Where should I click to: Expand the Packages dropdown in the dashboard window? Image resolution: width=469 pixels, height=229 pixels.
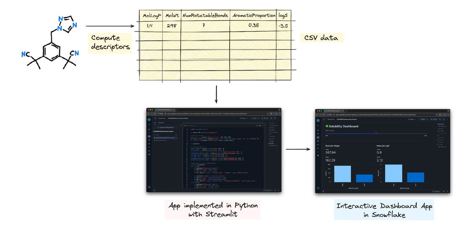point(411,119)
